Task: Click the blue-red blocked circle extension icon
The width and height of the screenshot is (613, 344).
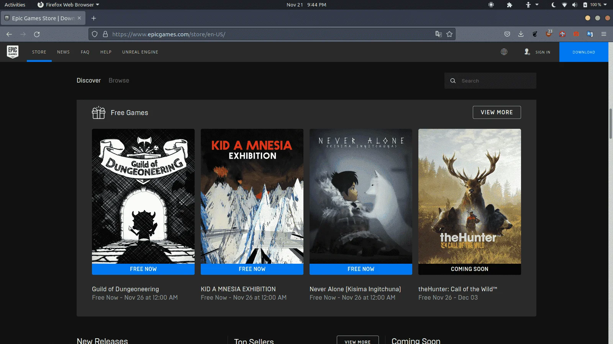Action: click(x=562, y=34)
